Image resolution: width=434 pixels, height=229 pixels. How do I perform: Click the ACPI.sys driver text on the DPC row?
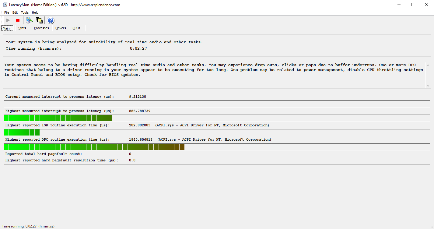coord(214,139)
